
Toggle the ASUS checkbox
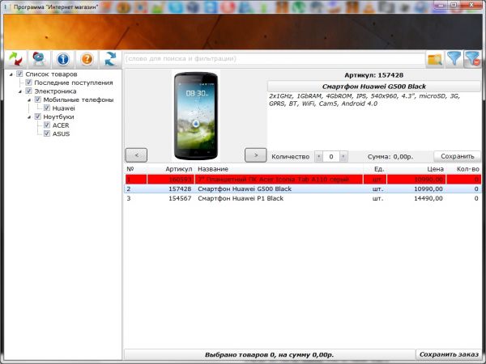click(x=46, y=133)
